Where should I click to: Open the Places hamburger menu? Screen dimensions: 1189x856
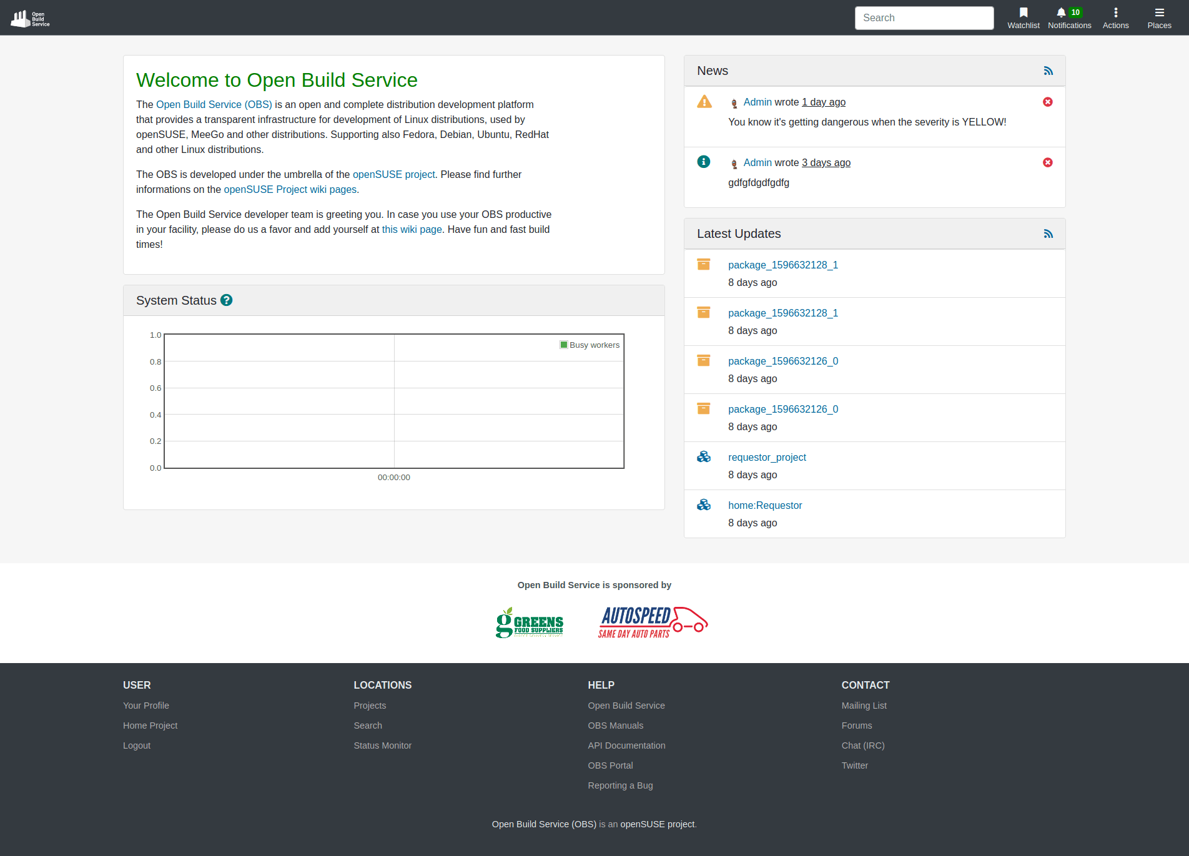(1158, 17)
